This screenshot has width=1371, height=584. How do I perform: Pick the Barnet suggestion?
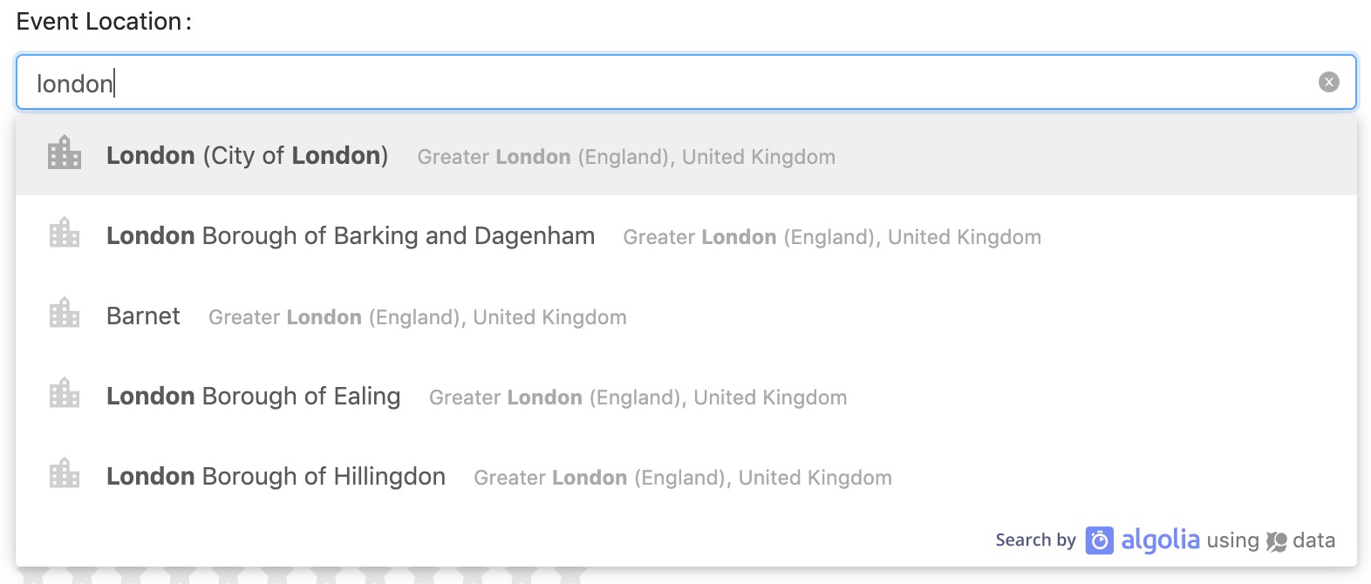click(x=686, y=316)
